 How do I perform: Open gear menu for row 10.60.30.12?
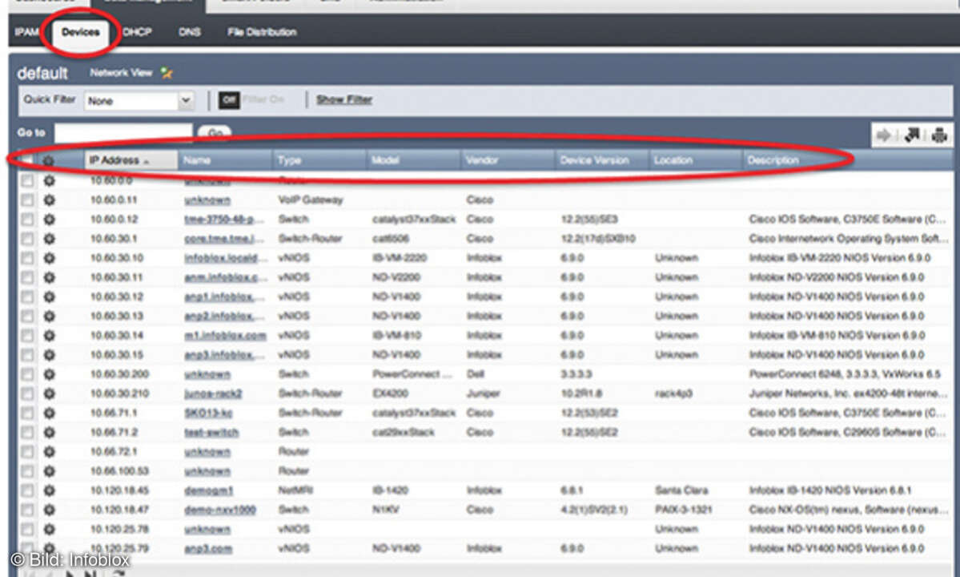click(49, 297)
